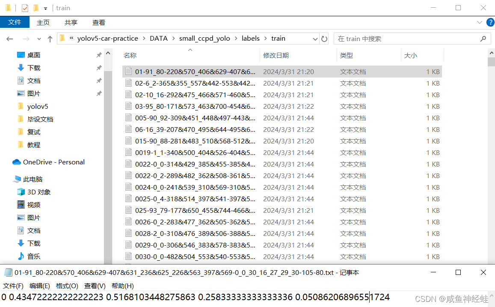Switch to the 查看 (View) ribbon tab
This screenshot has width=495, height=307.
[98, 22]
